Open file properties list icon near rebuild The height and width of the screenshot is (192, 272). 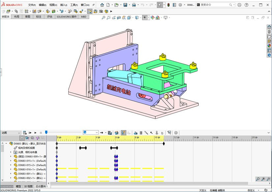pos(174,5)
